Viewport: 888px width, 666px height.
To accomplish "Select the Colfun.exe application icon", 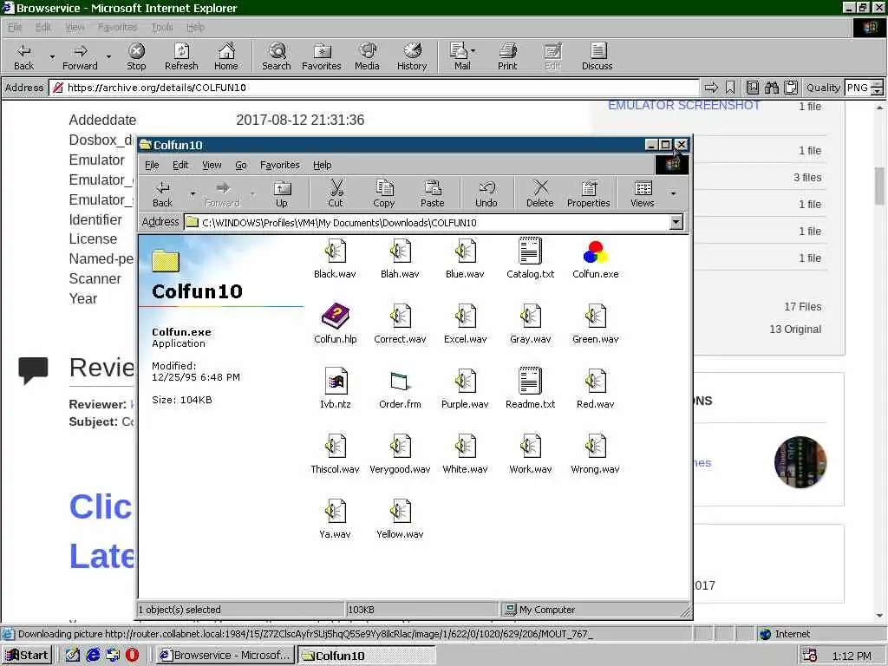I will point(595,258).
